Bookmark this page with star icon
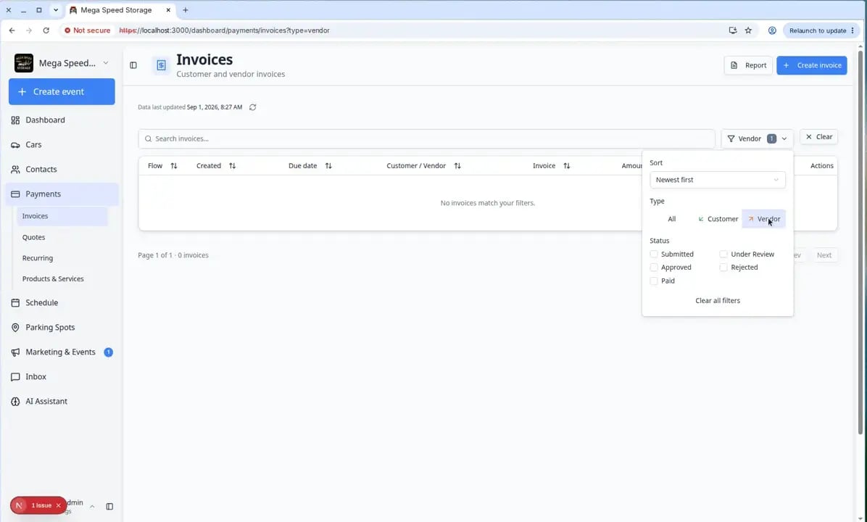 748,30
